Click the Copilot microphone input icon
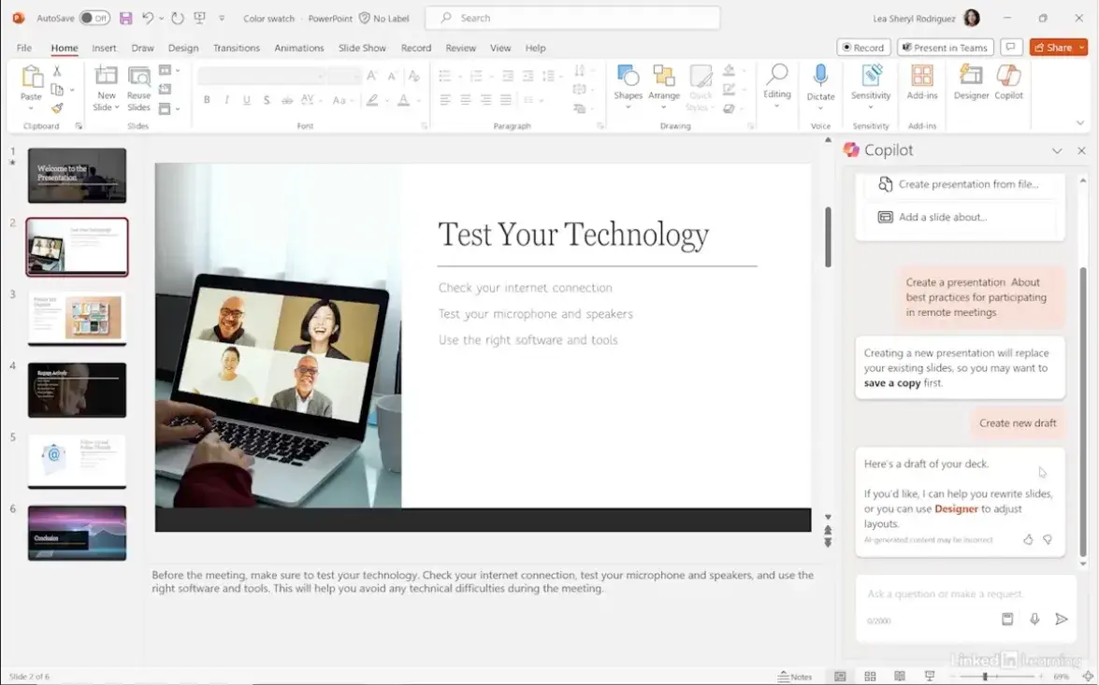 1034,619
